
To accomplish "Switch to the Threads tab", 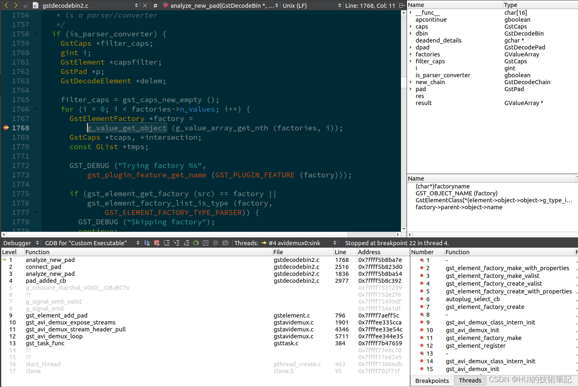I will click(470, 380).
